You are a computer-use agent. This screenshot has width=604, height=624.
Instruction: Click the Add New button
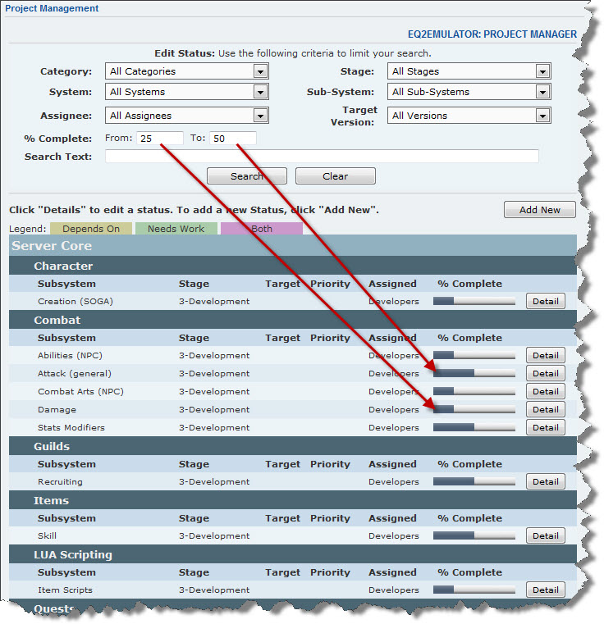click(x=539, y=210)
